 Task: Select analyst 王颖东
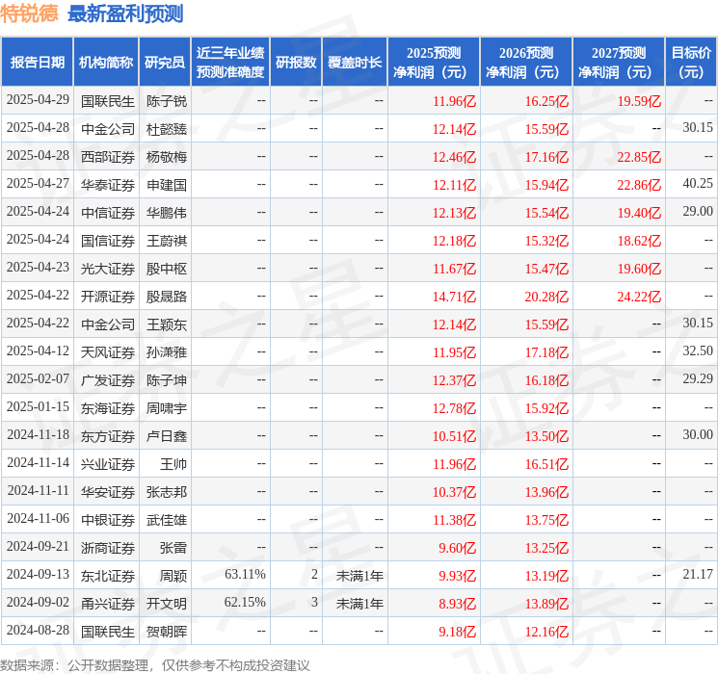coord(167,324)
